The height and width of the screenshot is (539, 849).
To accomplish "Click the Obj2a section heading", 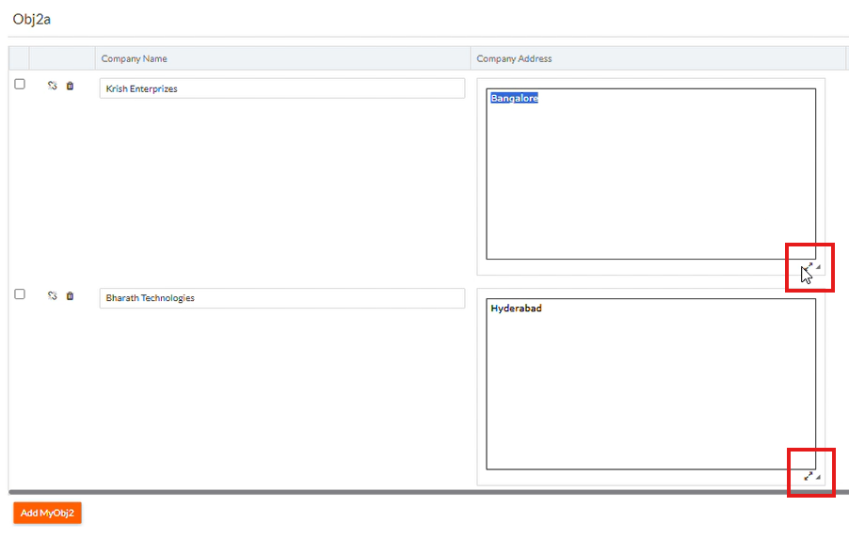I will tap(32, 19).
